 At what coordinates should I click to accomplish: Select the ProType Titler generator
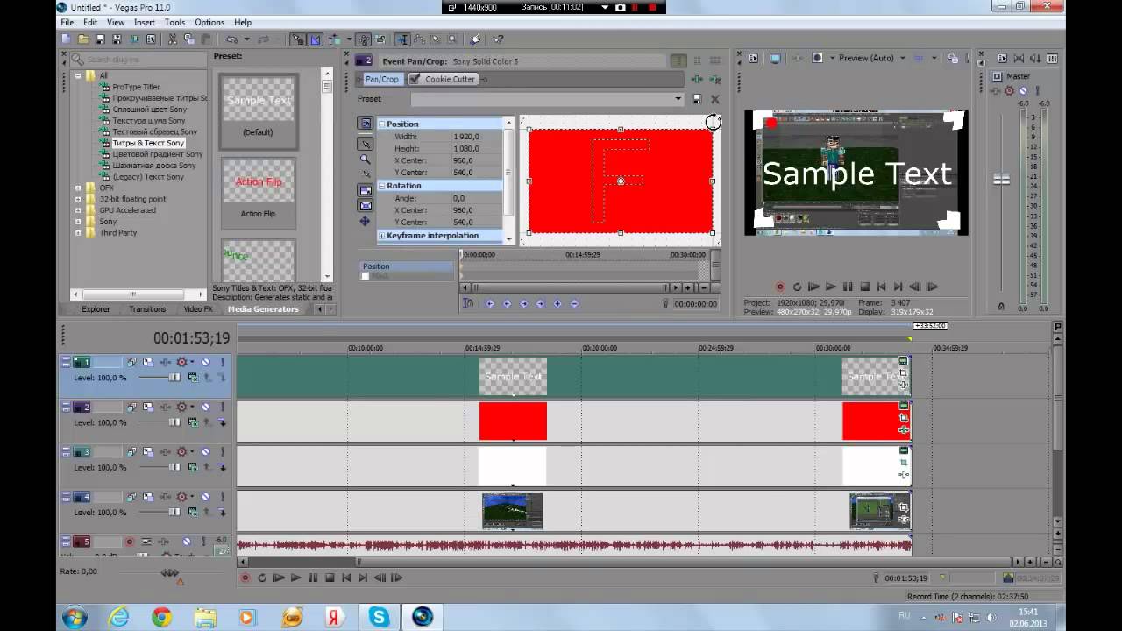point(136,87)
